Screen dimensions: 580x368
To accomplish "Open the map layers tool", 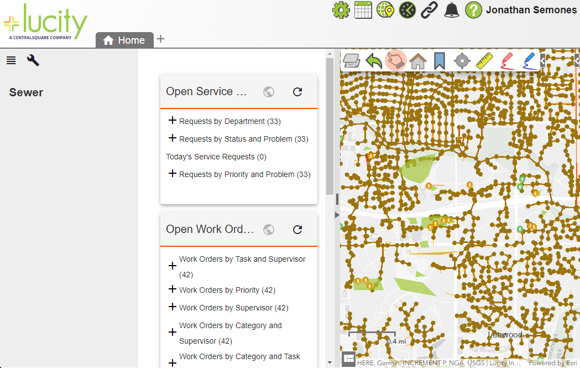I will pos(352,60).
